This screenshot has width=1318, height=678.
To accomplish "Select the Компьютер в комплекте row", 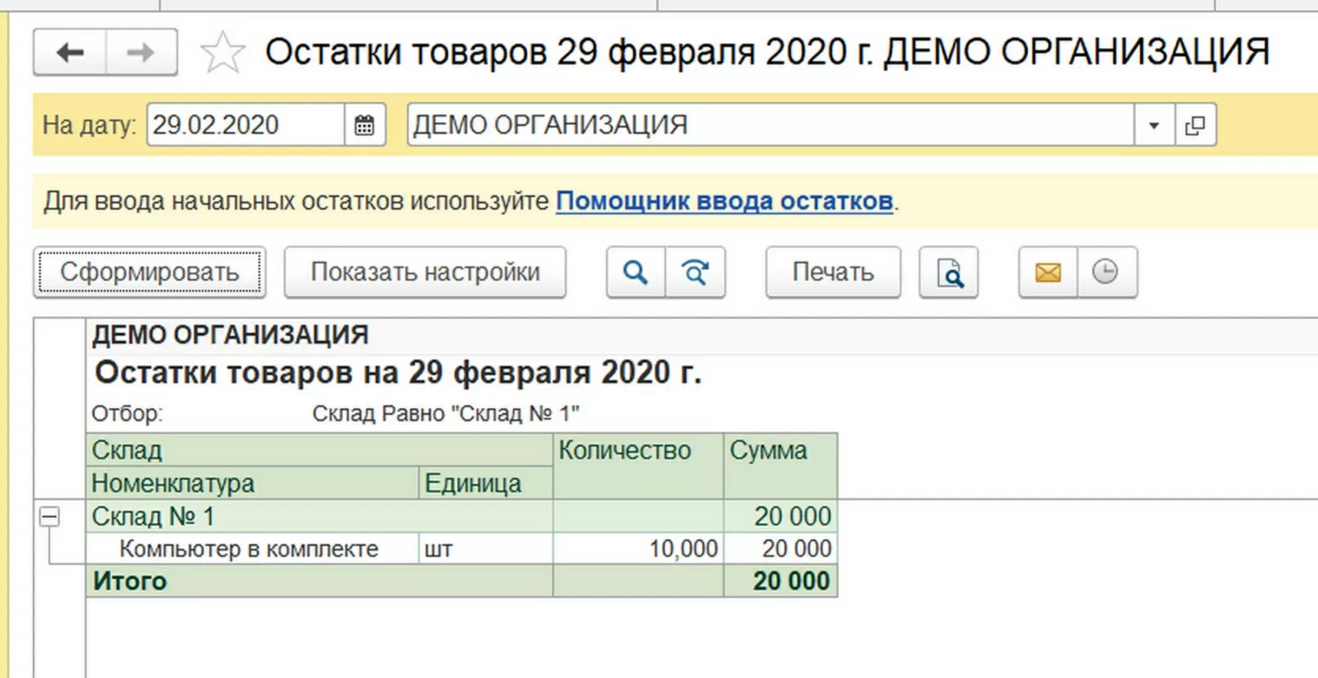I will pyautogui.click(x=249, y=549).
